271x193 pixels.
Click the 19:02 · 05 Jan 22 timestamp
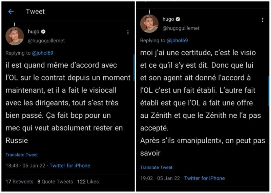pyautogui.click(x=160, y=178)
